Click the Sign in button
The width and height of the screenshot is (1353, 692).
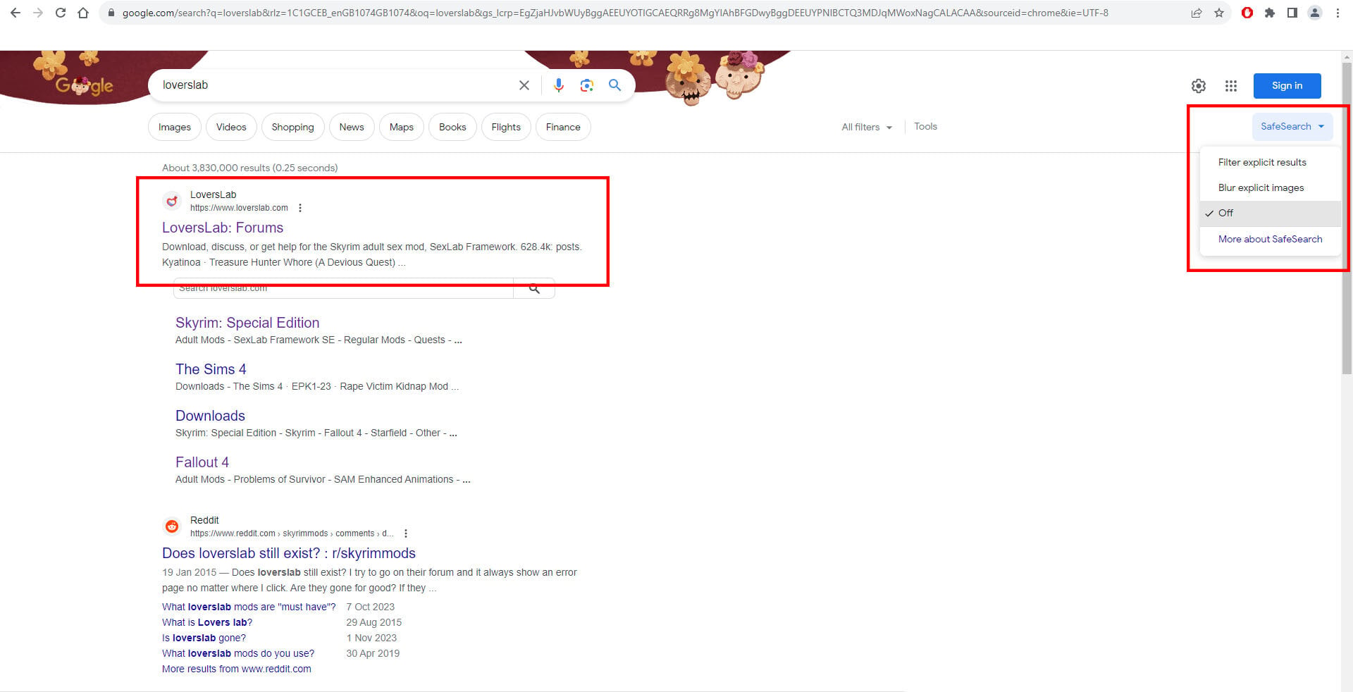[1287, 85]
